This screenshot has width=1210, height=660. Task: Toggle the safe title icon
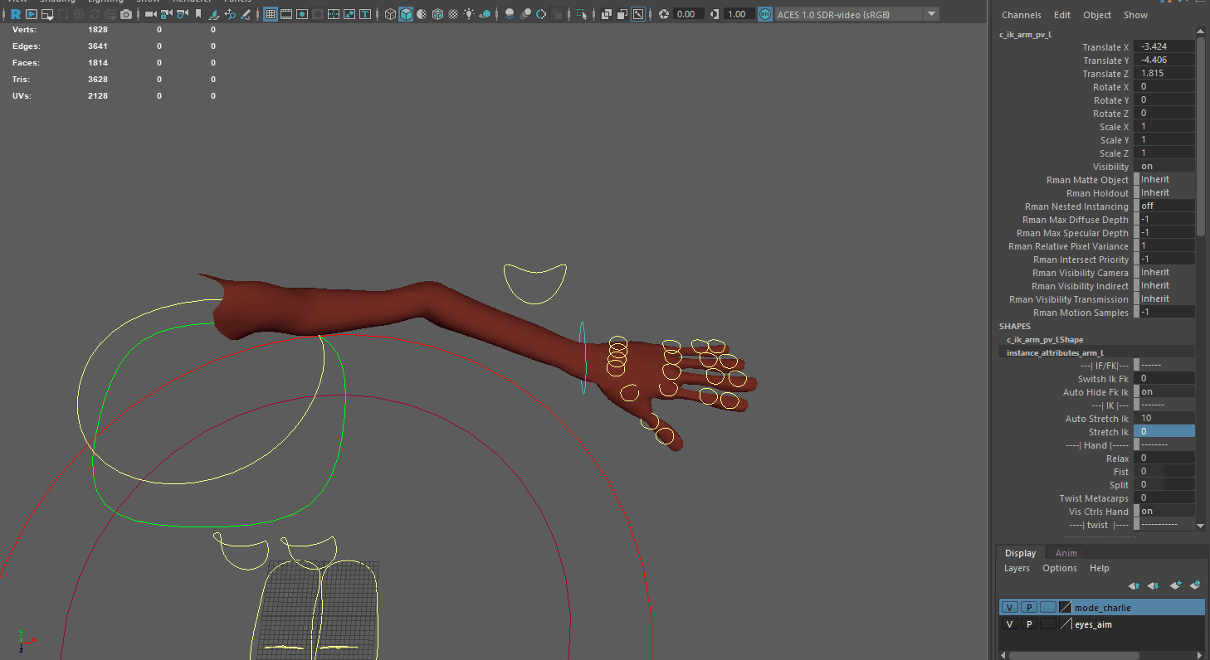click(365, 14)
